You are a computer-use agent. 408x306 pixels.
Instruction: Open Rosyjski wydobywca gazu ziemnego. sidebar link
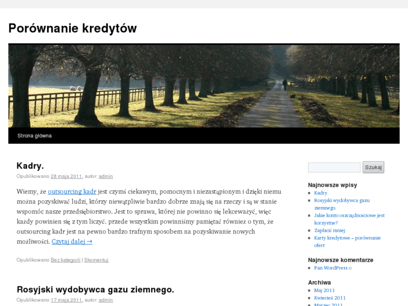click(342, 204)
